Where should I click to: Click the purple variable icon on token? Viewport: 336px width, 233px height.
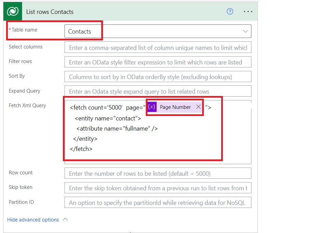152,107
